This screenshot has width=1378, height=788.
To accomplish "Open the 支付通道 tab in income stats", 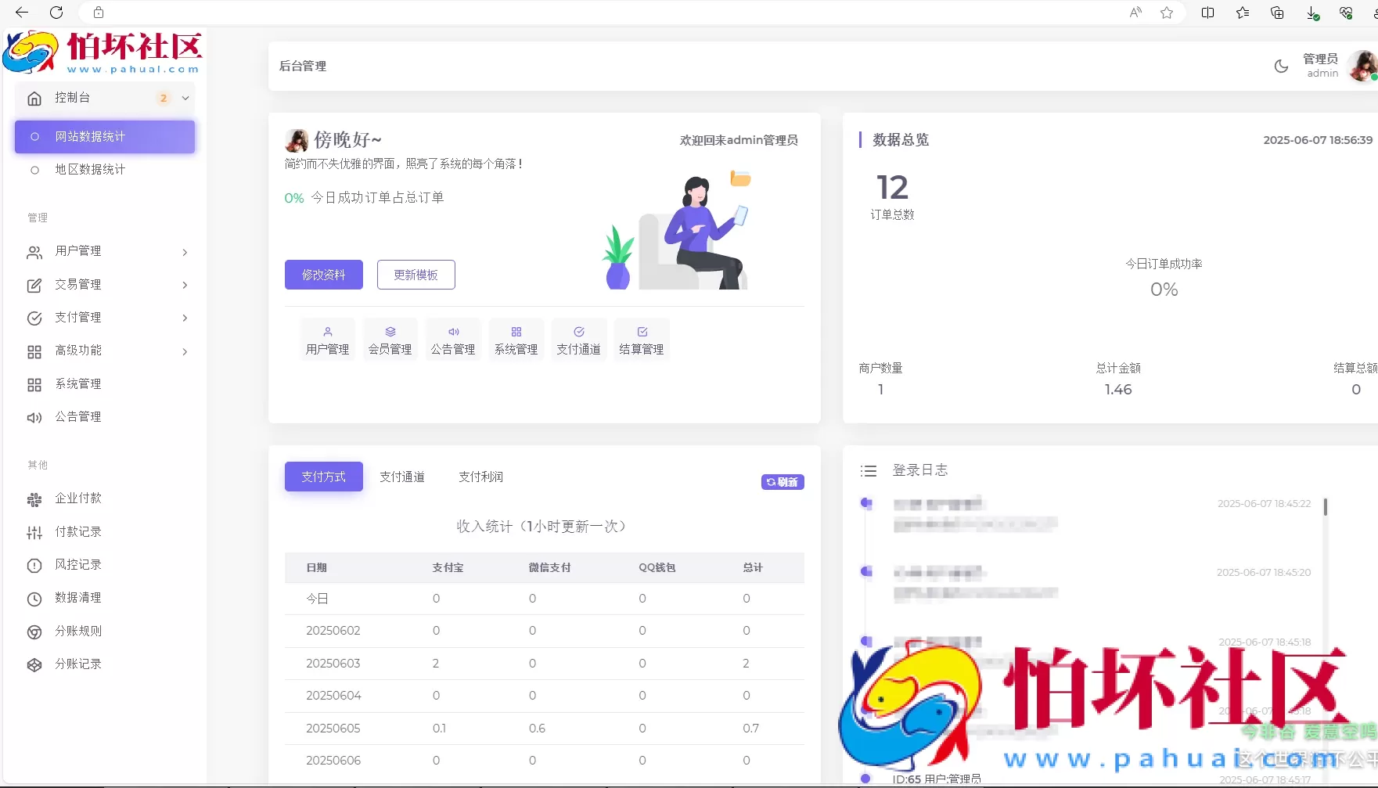I will [401, 476].
